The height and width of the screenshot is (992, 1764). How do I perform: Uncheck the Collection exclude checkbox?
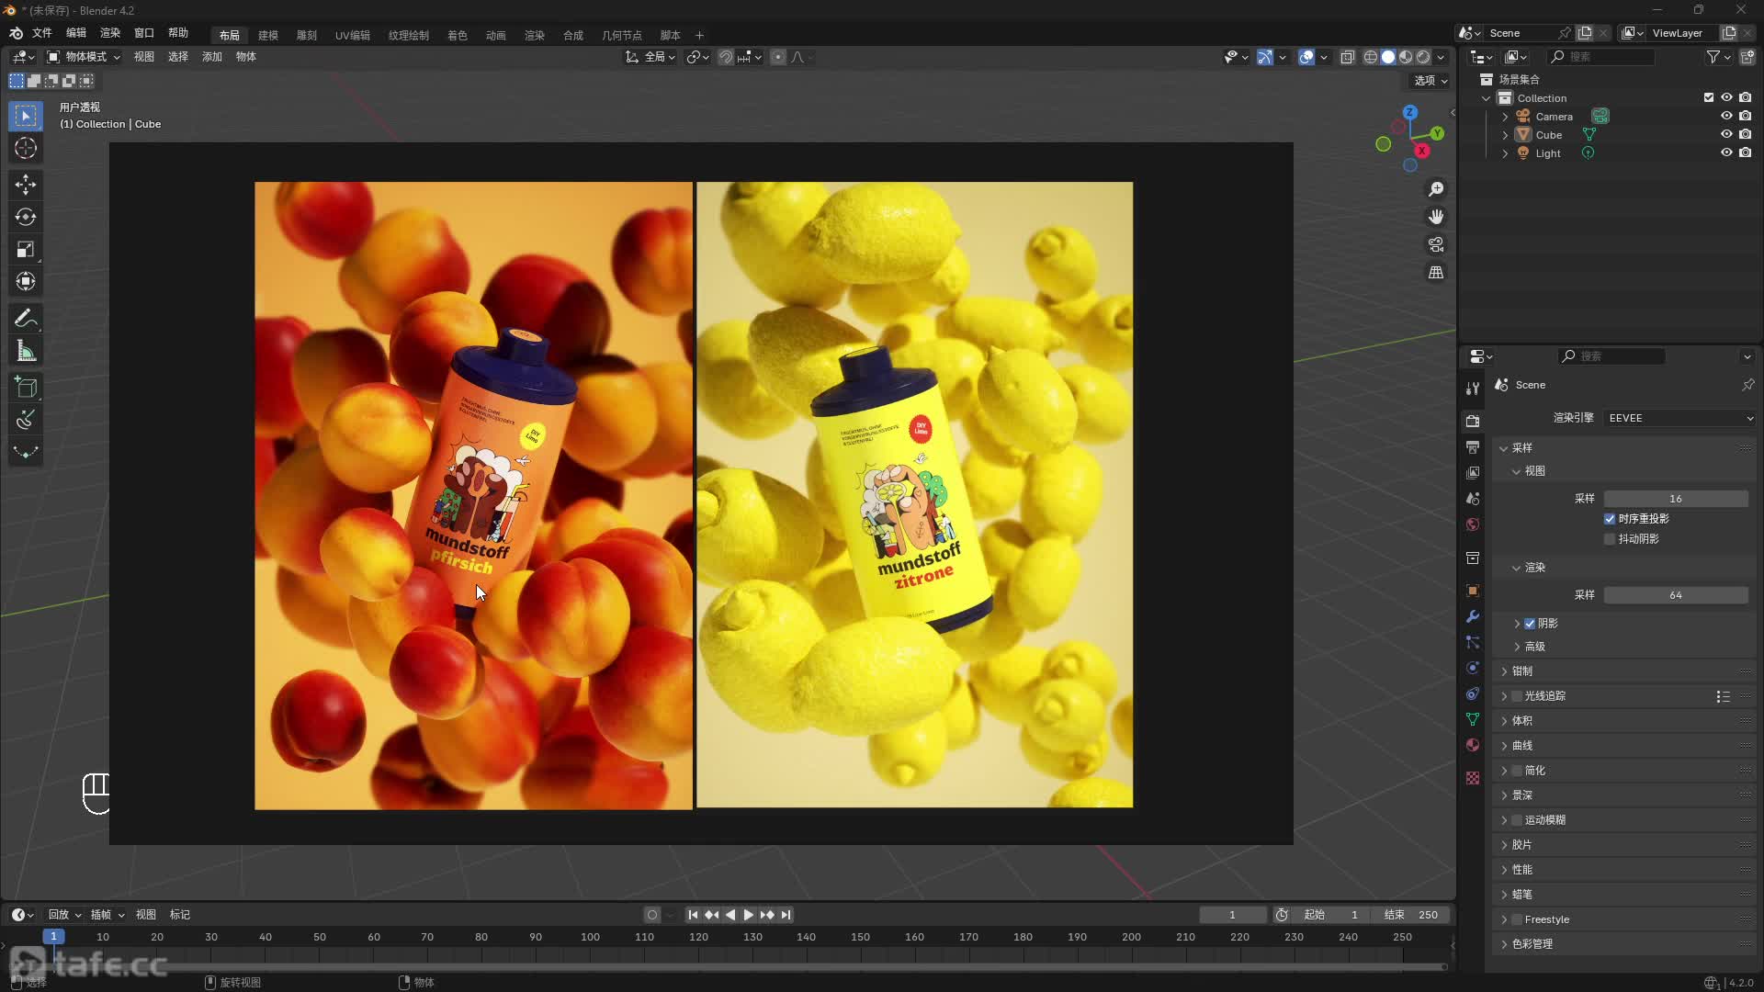(x=1709, y=98)
